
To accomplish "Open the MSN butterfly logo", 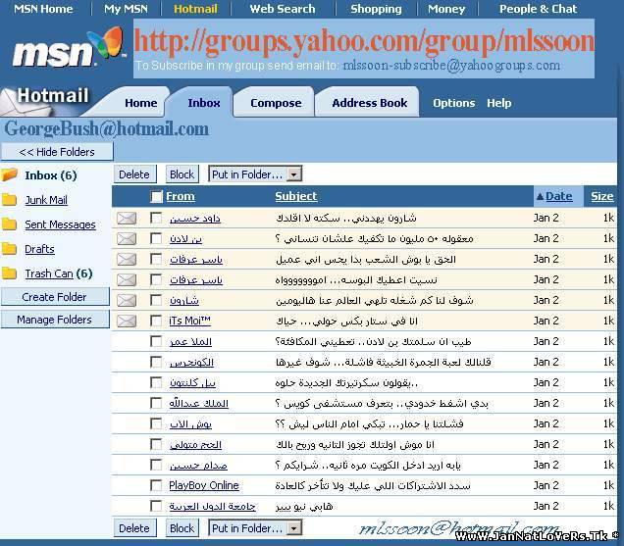I will [x=68, y=49].
